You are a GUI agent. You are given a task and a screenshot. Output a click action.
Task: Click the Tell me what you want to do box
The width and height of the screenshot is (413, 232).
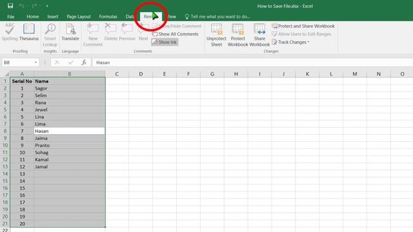pyautogui.click(x=217, y=17)
